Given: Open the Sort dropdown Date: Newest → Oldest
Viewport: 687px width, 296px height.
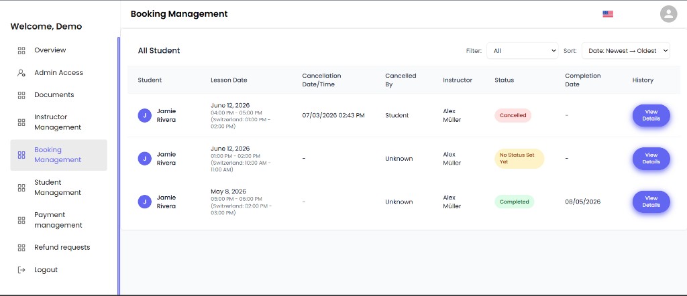Looking at the screenshot, I should point(626,51).
